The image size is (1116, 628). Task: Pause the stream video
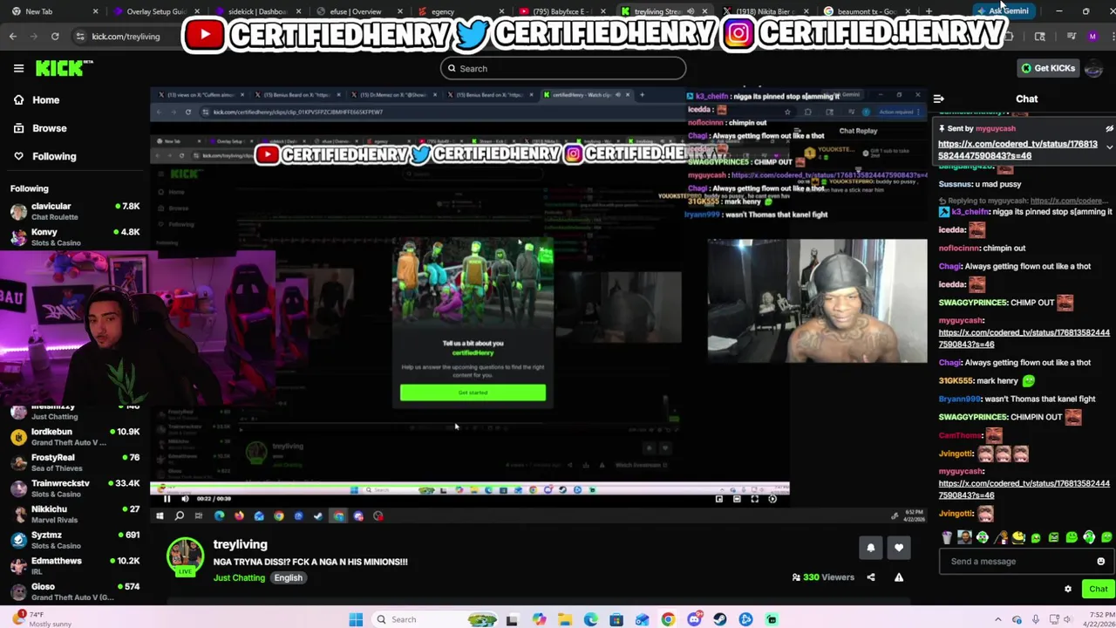pyautogui.click(x=167, y=499)
